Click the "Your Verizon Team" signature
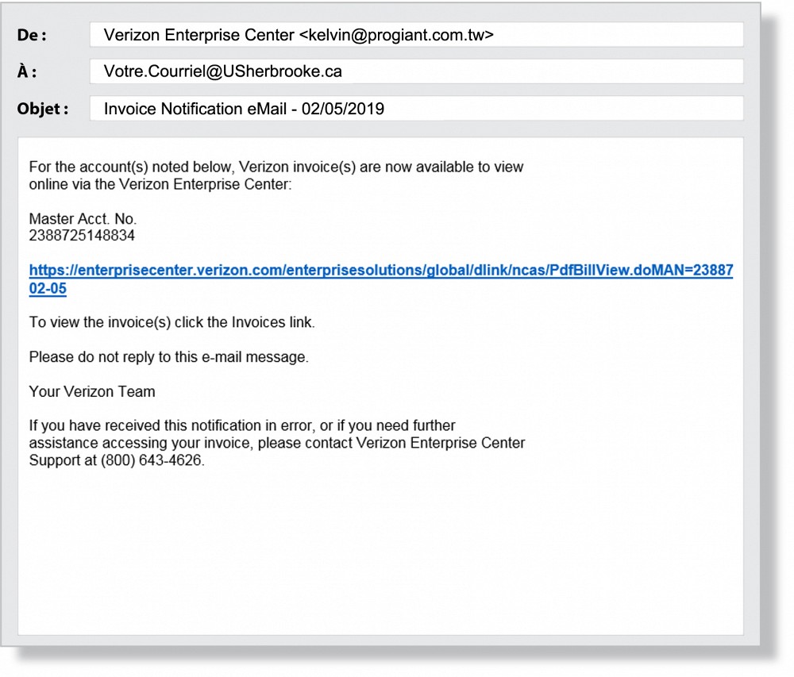 coord(92,391)
